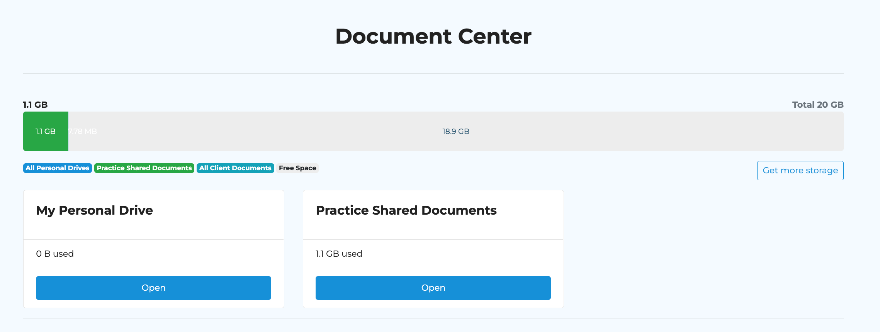This screenshot has width=880, height=332.
Task: Click the All Client Documents legend badge
Action: click(235, 168)
